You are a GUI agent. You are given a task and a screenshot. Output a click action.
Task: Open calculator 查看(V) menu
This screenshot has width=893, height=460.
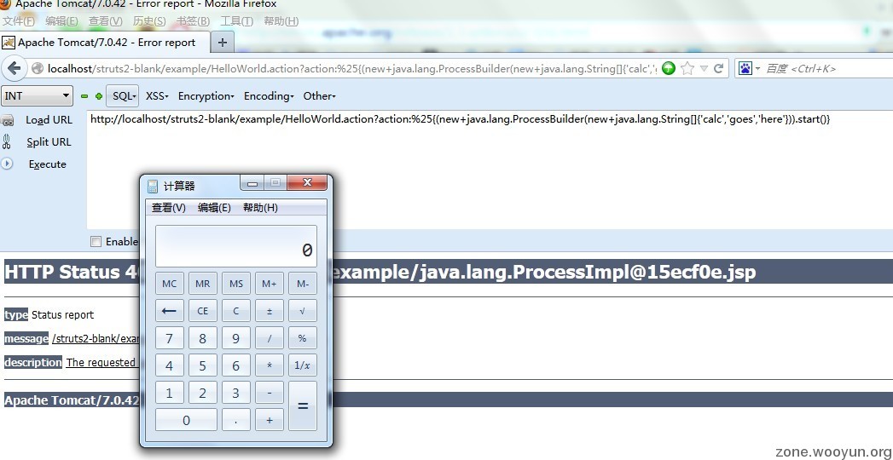169,208
